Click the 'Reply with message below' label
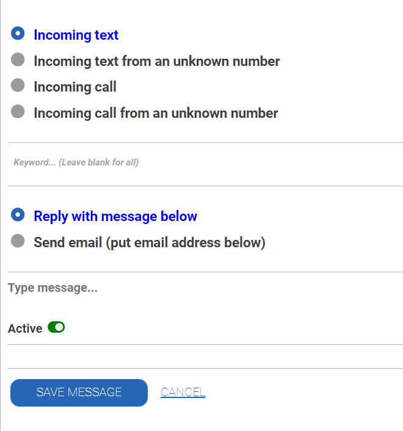The image size is (403, 431). coord(115,217)
